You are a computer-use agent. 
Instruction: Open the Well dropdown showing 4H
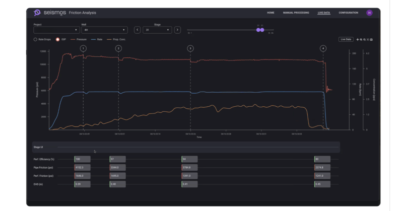click(x=104, y=30)
